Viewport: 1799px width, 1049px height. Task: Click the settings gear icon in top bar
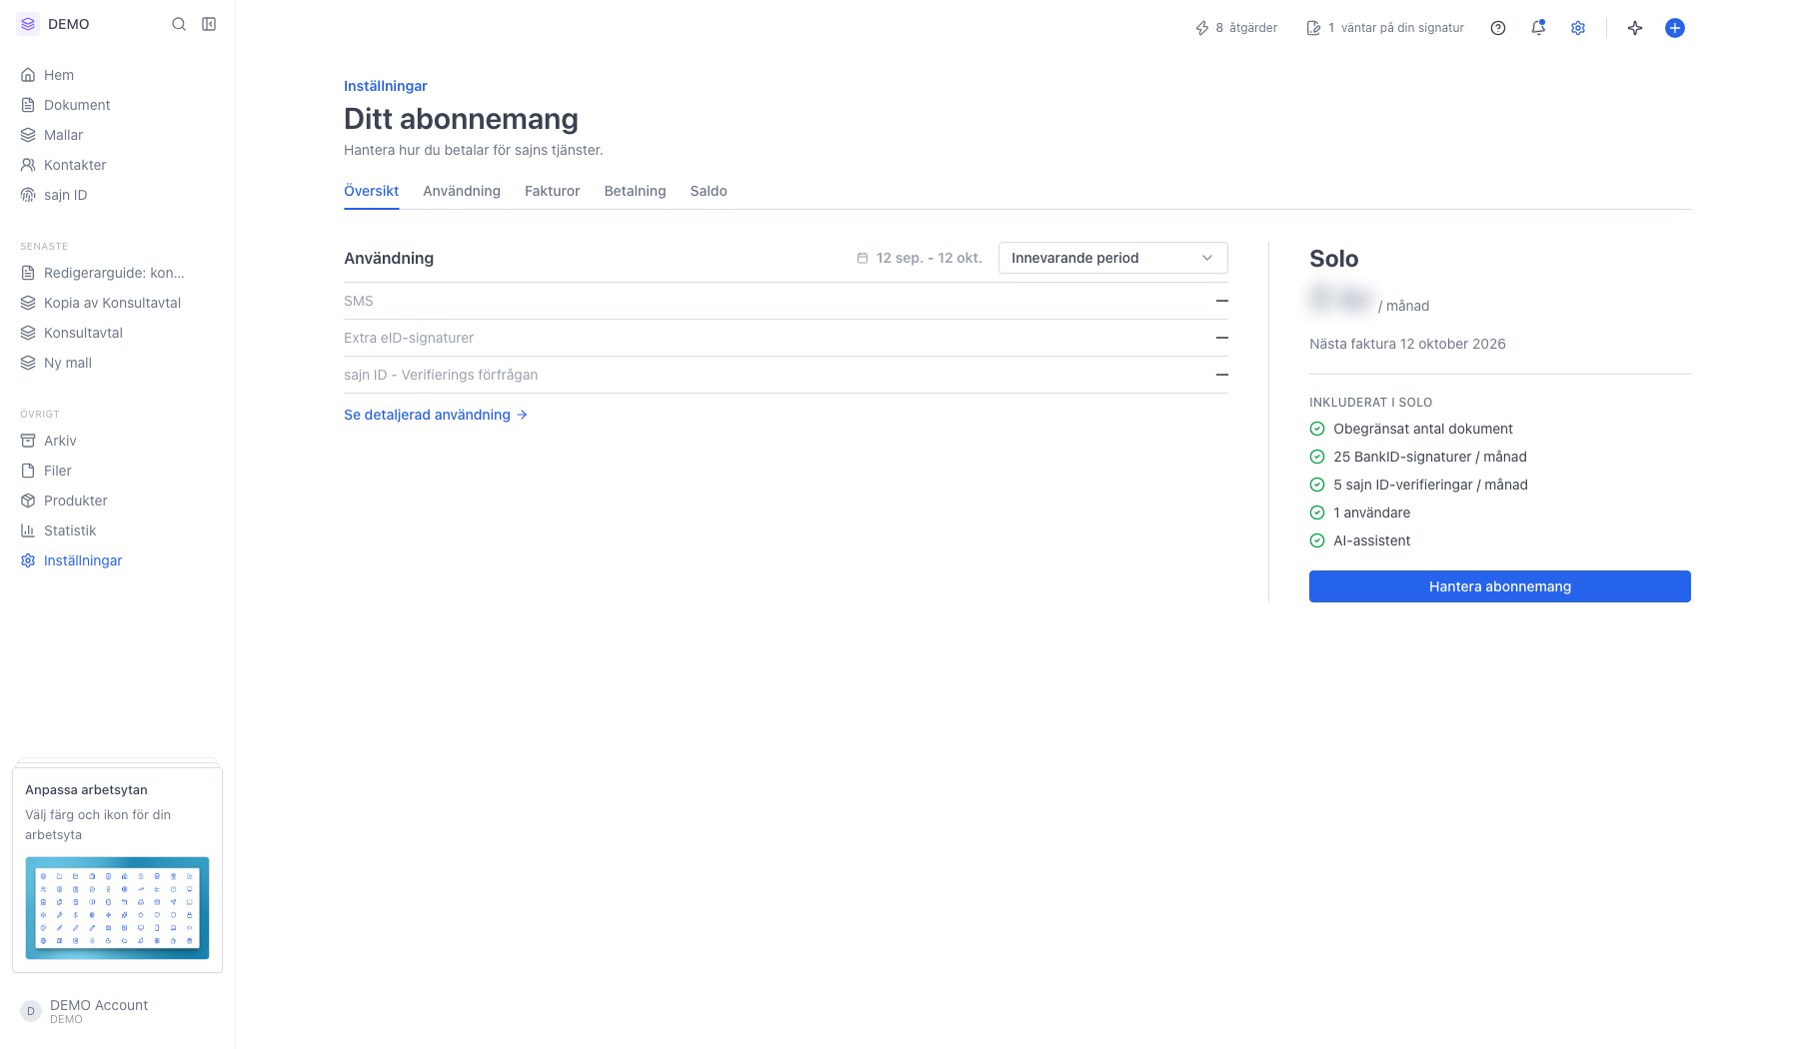(x=1578, y=28)
